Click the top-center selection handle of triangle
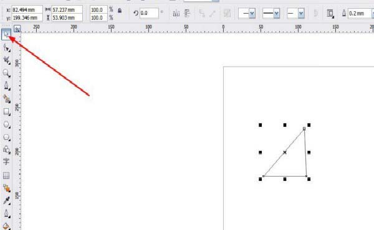Image resolution: width=374 pixels, height=230 pixels. coord(285,125)
